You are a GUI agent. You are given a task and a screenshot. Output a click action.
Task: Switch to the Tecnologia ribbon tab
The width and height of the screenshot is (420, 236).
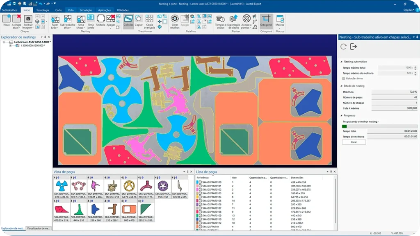coord(42,10)
